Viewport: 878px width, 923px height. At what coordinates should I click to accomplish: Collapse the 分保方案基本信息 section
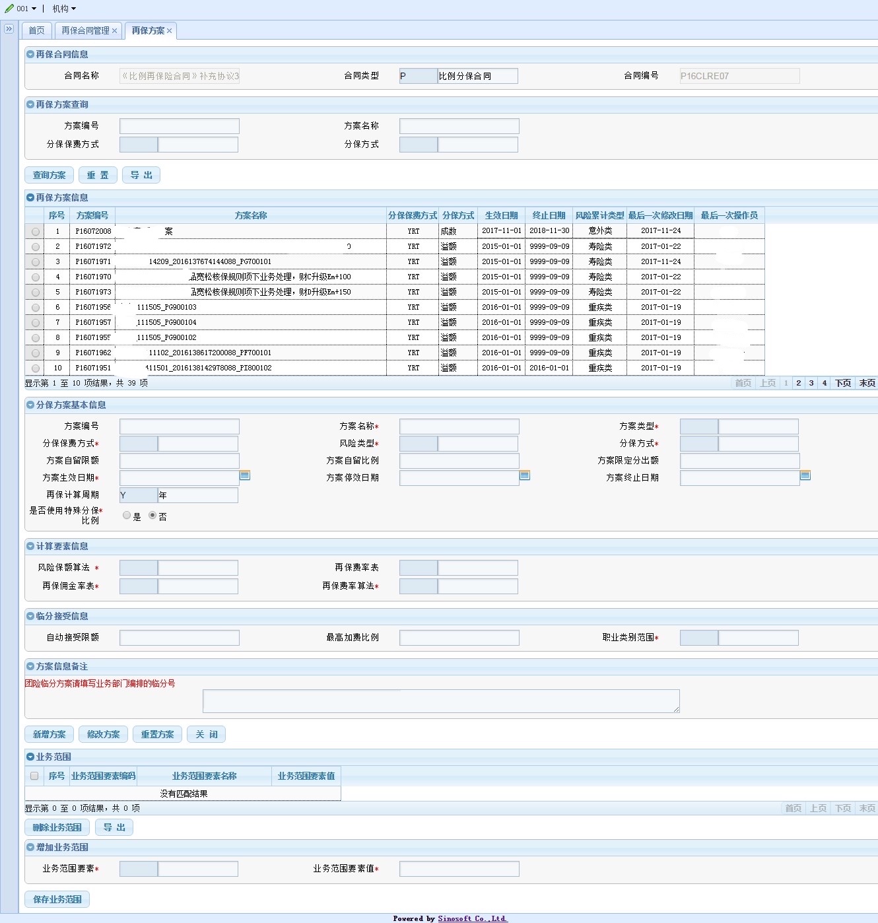(x=30, y=405)
